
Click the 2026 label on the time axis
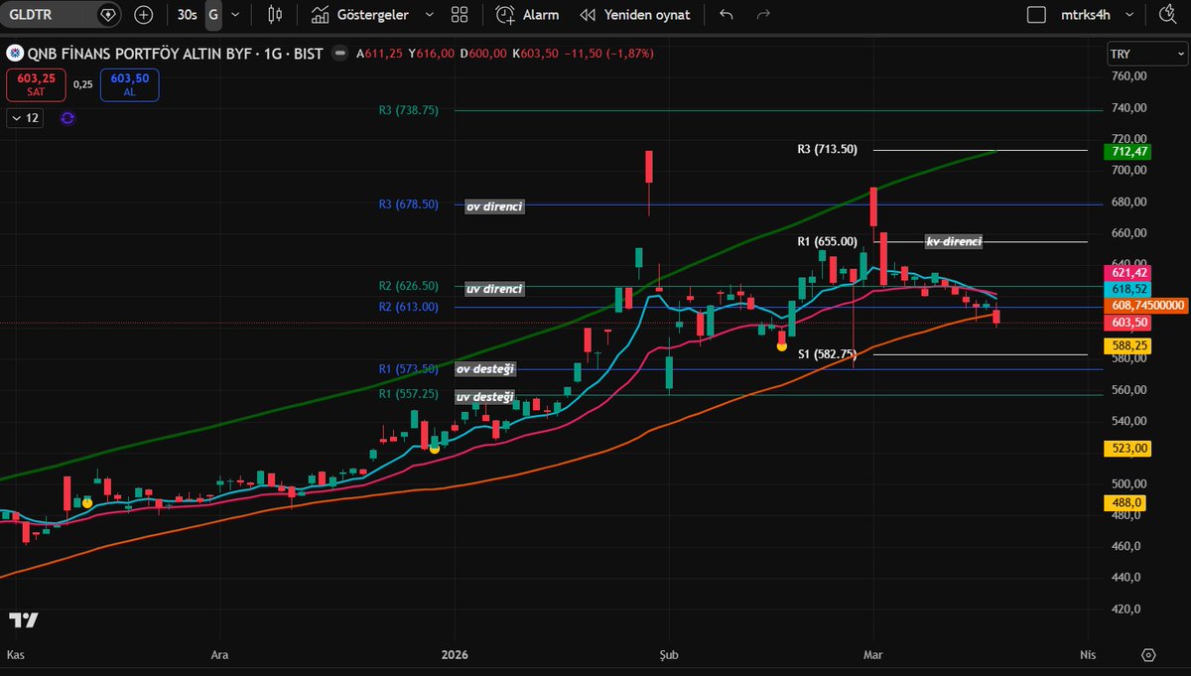pyautogui.click(x=454, y=655)
